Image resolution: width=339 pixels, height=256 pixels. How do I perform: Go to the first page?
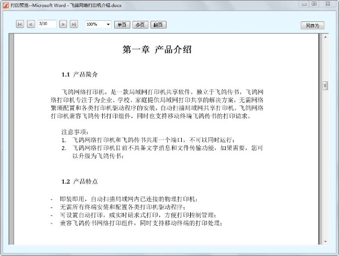point(20,24)
